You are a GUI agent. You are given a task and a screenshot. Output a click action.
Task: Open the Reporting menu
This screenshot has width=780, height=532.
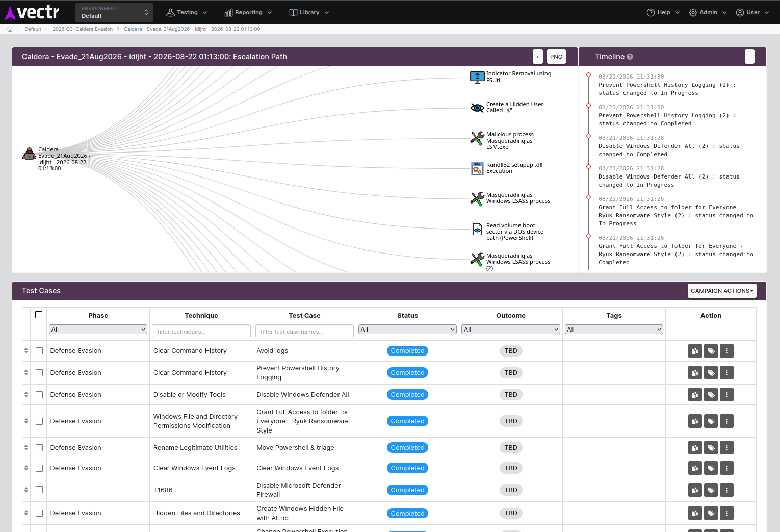pos(249,12)
